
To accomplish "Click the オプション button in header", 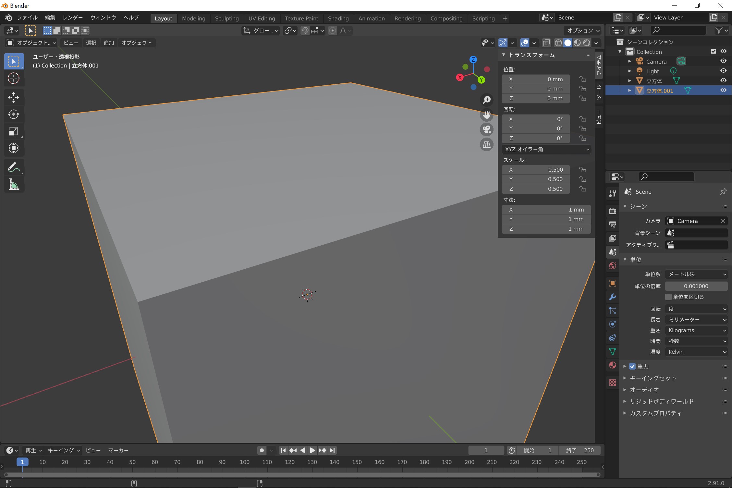I will 583,30.
